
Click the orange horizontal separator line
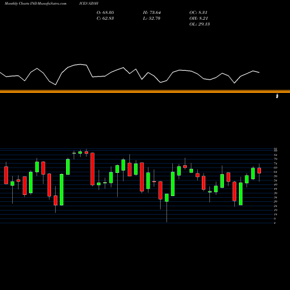145,92
